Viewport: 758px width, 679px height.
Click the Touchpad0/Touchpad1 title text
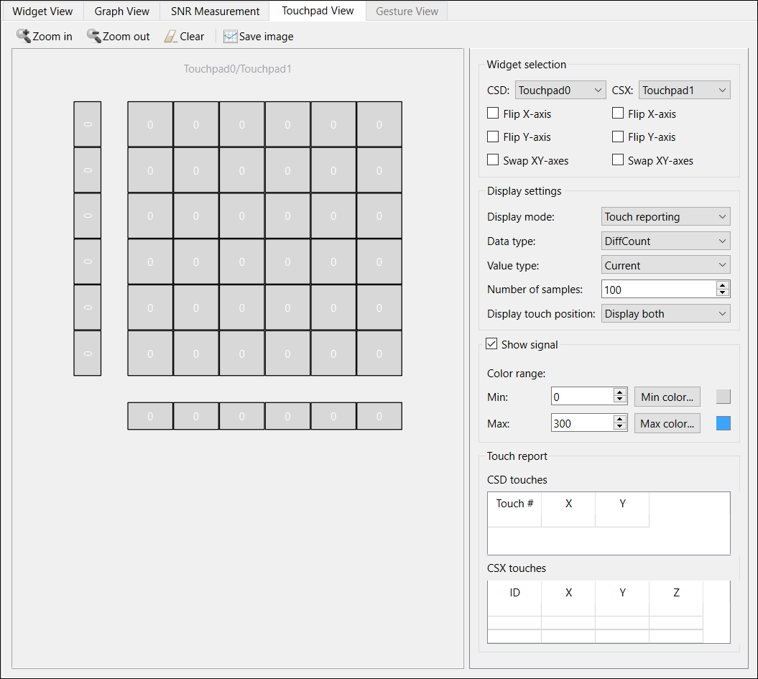(237, 69)
